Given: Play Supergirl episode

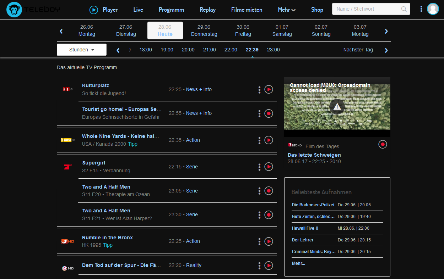Looking at the screenshot, I should (269, 167).
